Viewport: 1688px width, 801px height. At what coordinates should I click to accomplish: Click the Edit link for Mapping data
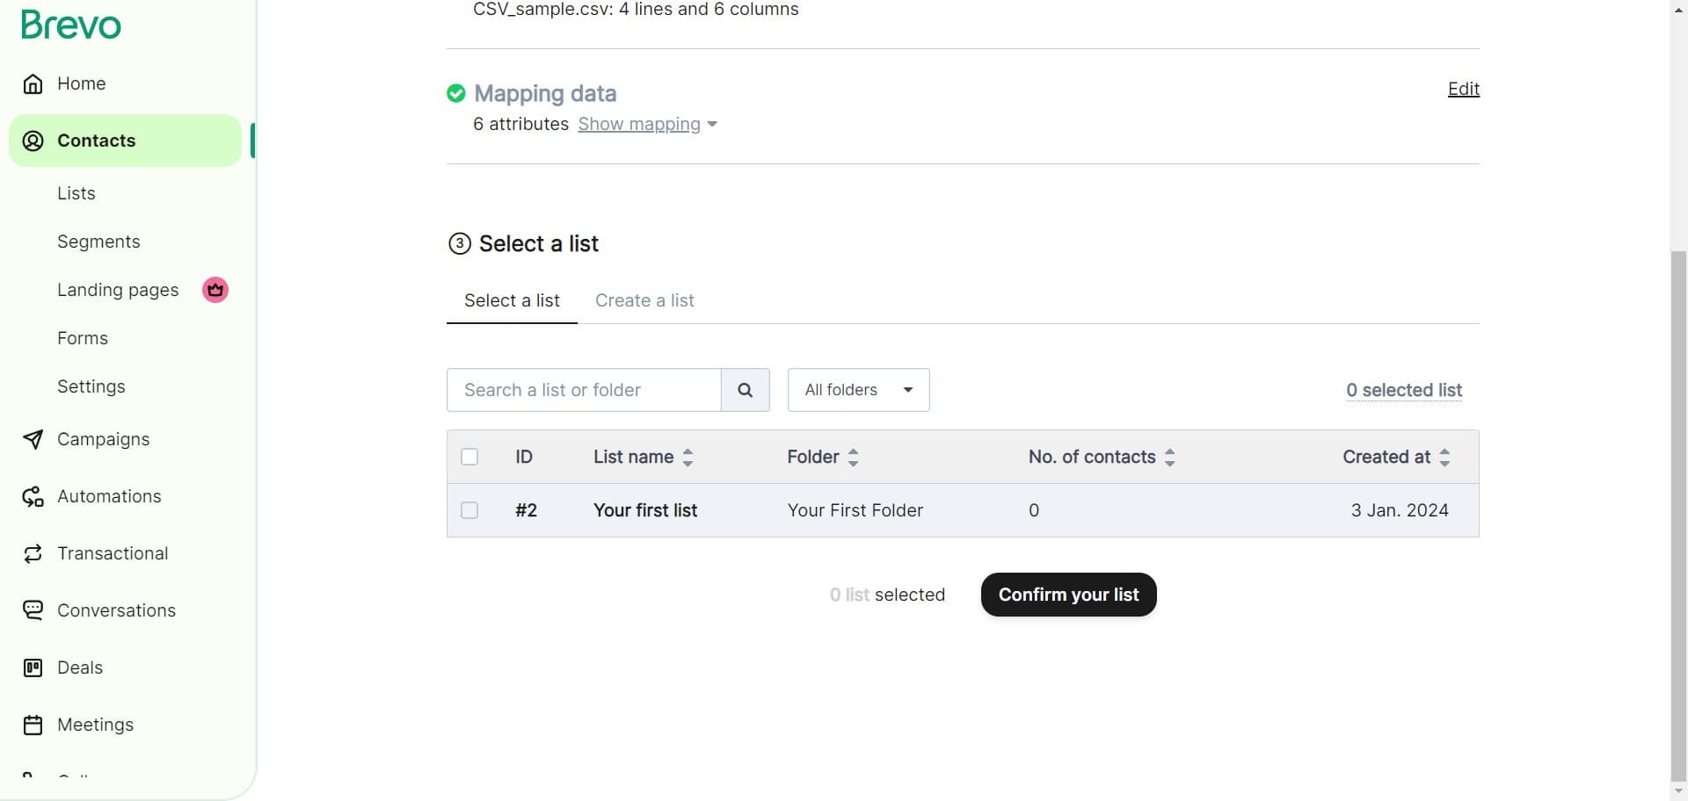[x=1463, y=89]
